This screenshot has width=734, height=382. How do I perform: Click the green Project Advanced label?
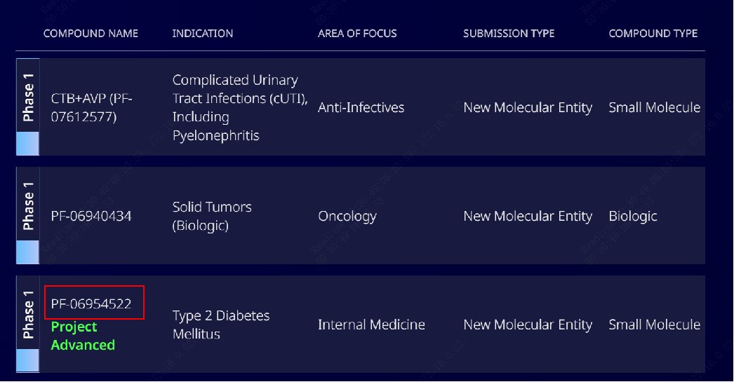[83, 336]
